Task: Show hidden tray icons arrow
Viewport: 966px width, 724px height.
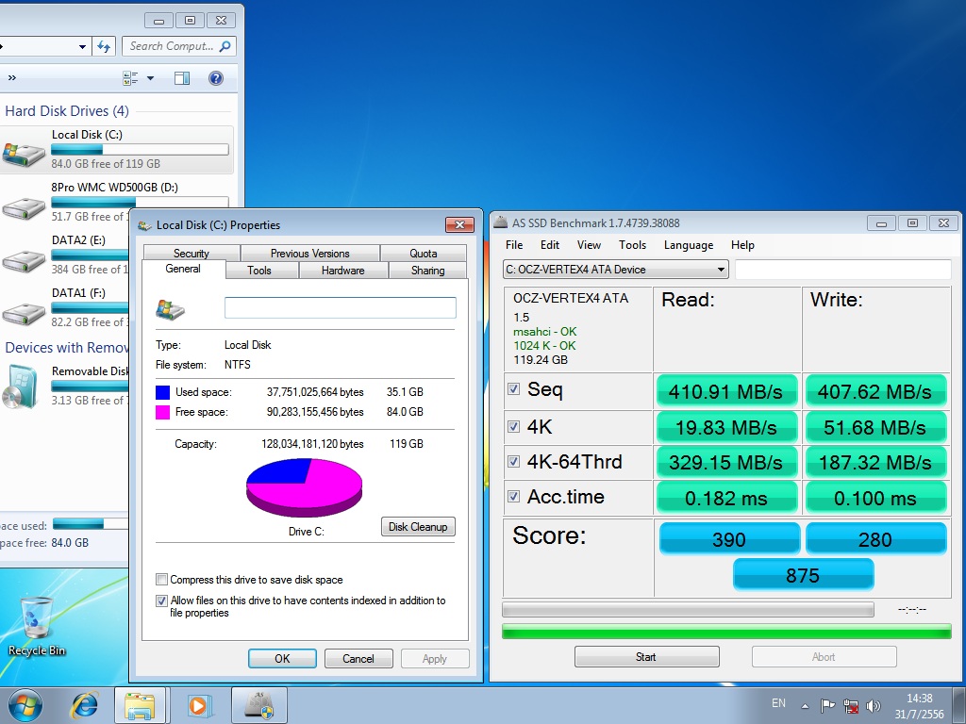Action: click(805, 705)
